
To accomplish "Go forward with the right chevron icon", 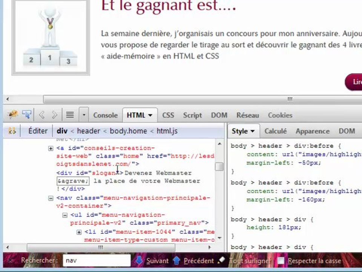I will [x=54, y=115].
